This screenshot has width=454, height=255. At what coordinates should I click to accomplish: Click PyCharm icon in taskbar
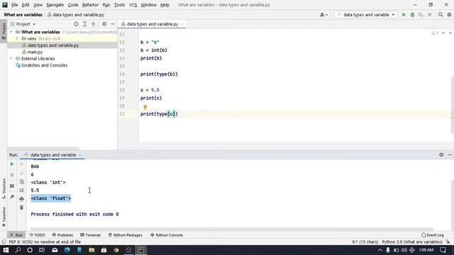click(140, 250)
